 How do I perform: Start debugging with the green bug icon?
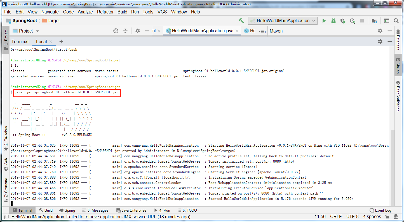coord(333,21)
